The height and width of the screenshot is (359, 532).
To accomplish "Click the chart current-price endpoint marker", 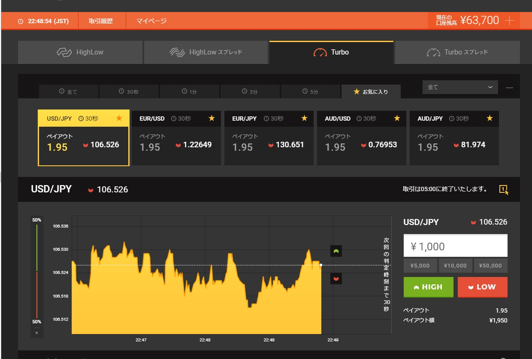I will pyautogui.click(x=321, y=265).
